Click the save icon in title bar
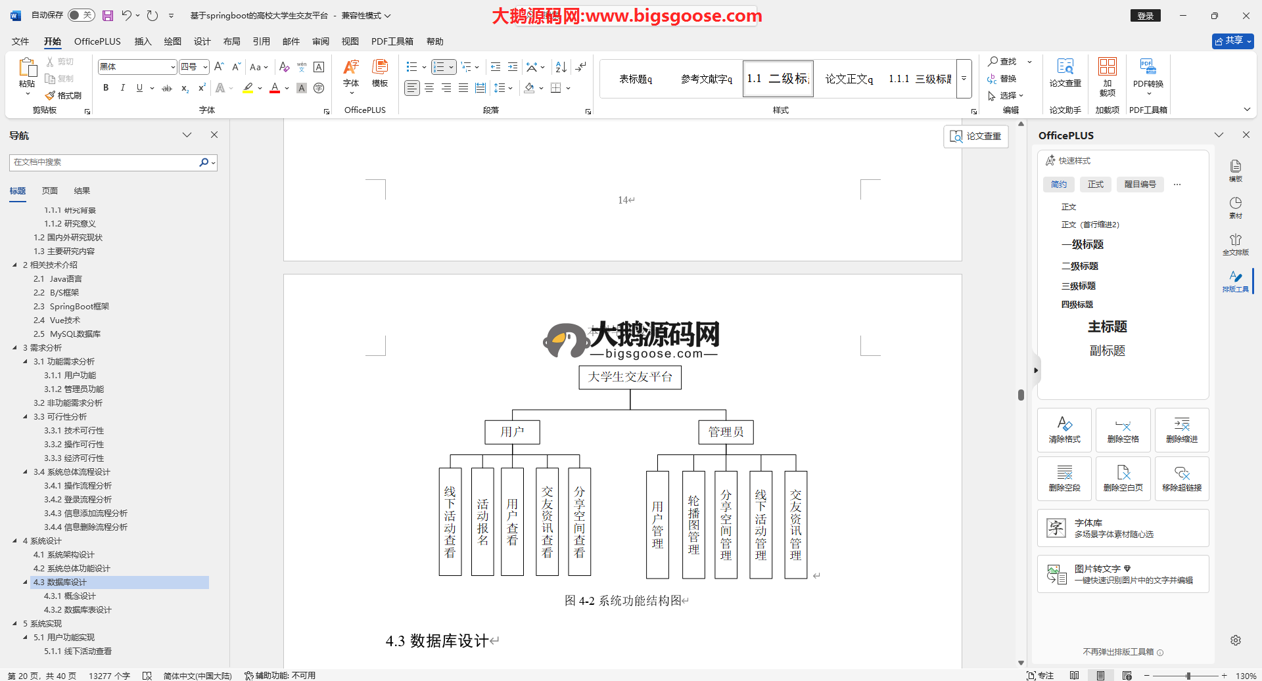The image size is (1262, 681). [x=108, y=15]
